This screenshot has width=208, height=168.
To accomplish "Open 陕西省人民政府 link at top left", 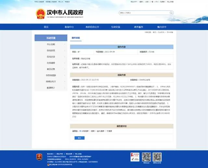I will point(51,2).
